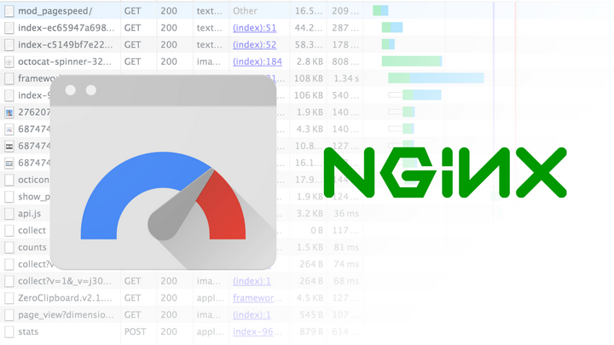Screen dimensions: 614x345
Task: Click the file icon beside api.js
Action: pos(9,213)
